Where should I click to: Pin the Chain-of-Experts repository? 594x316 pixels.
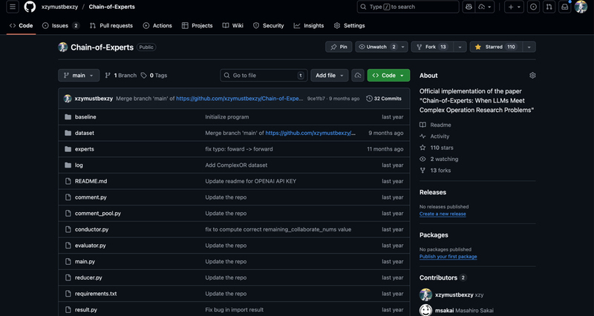(x=339, y=47)
